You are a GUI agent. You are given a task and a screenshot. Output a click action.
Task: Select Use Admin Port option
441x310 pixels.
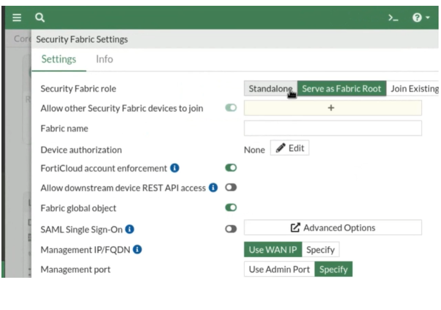pos(279,269)
